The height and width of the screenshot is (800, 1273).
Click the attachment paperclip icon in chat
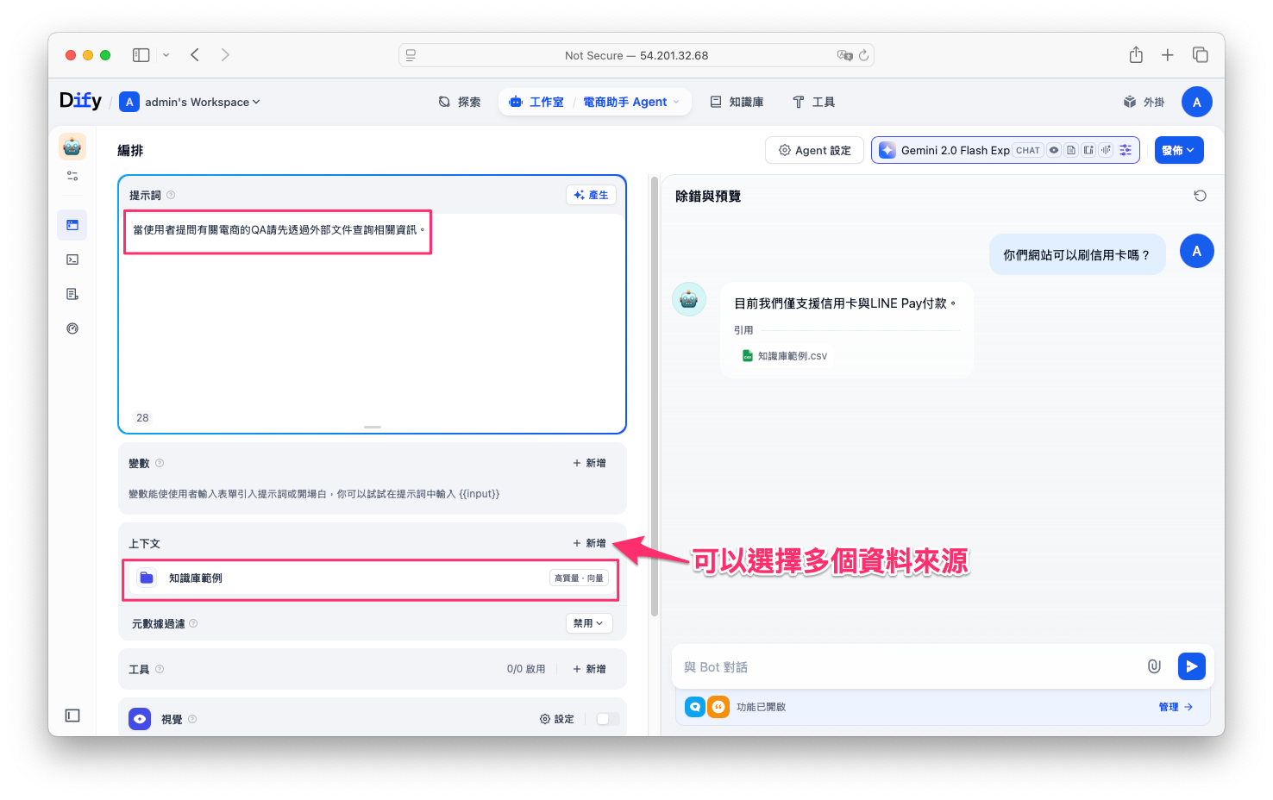pos(1154,666)
